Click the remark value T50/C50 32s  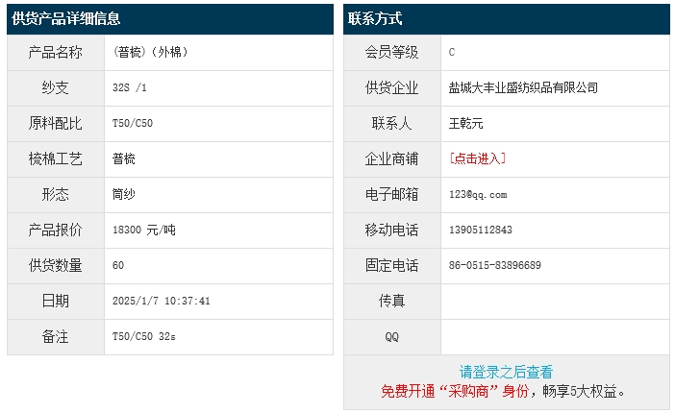[144, 336]
